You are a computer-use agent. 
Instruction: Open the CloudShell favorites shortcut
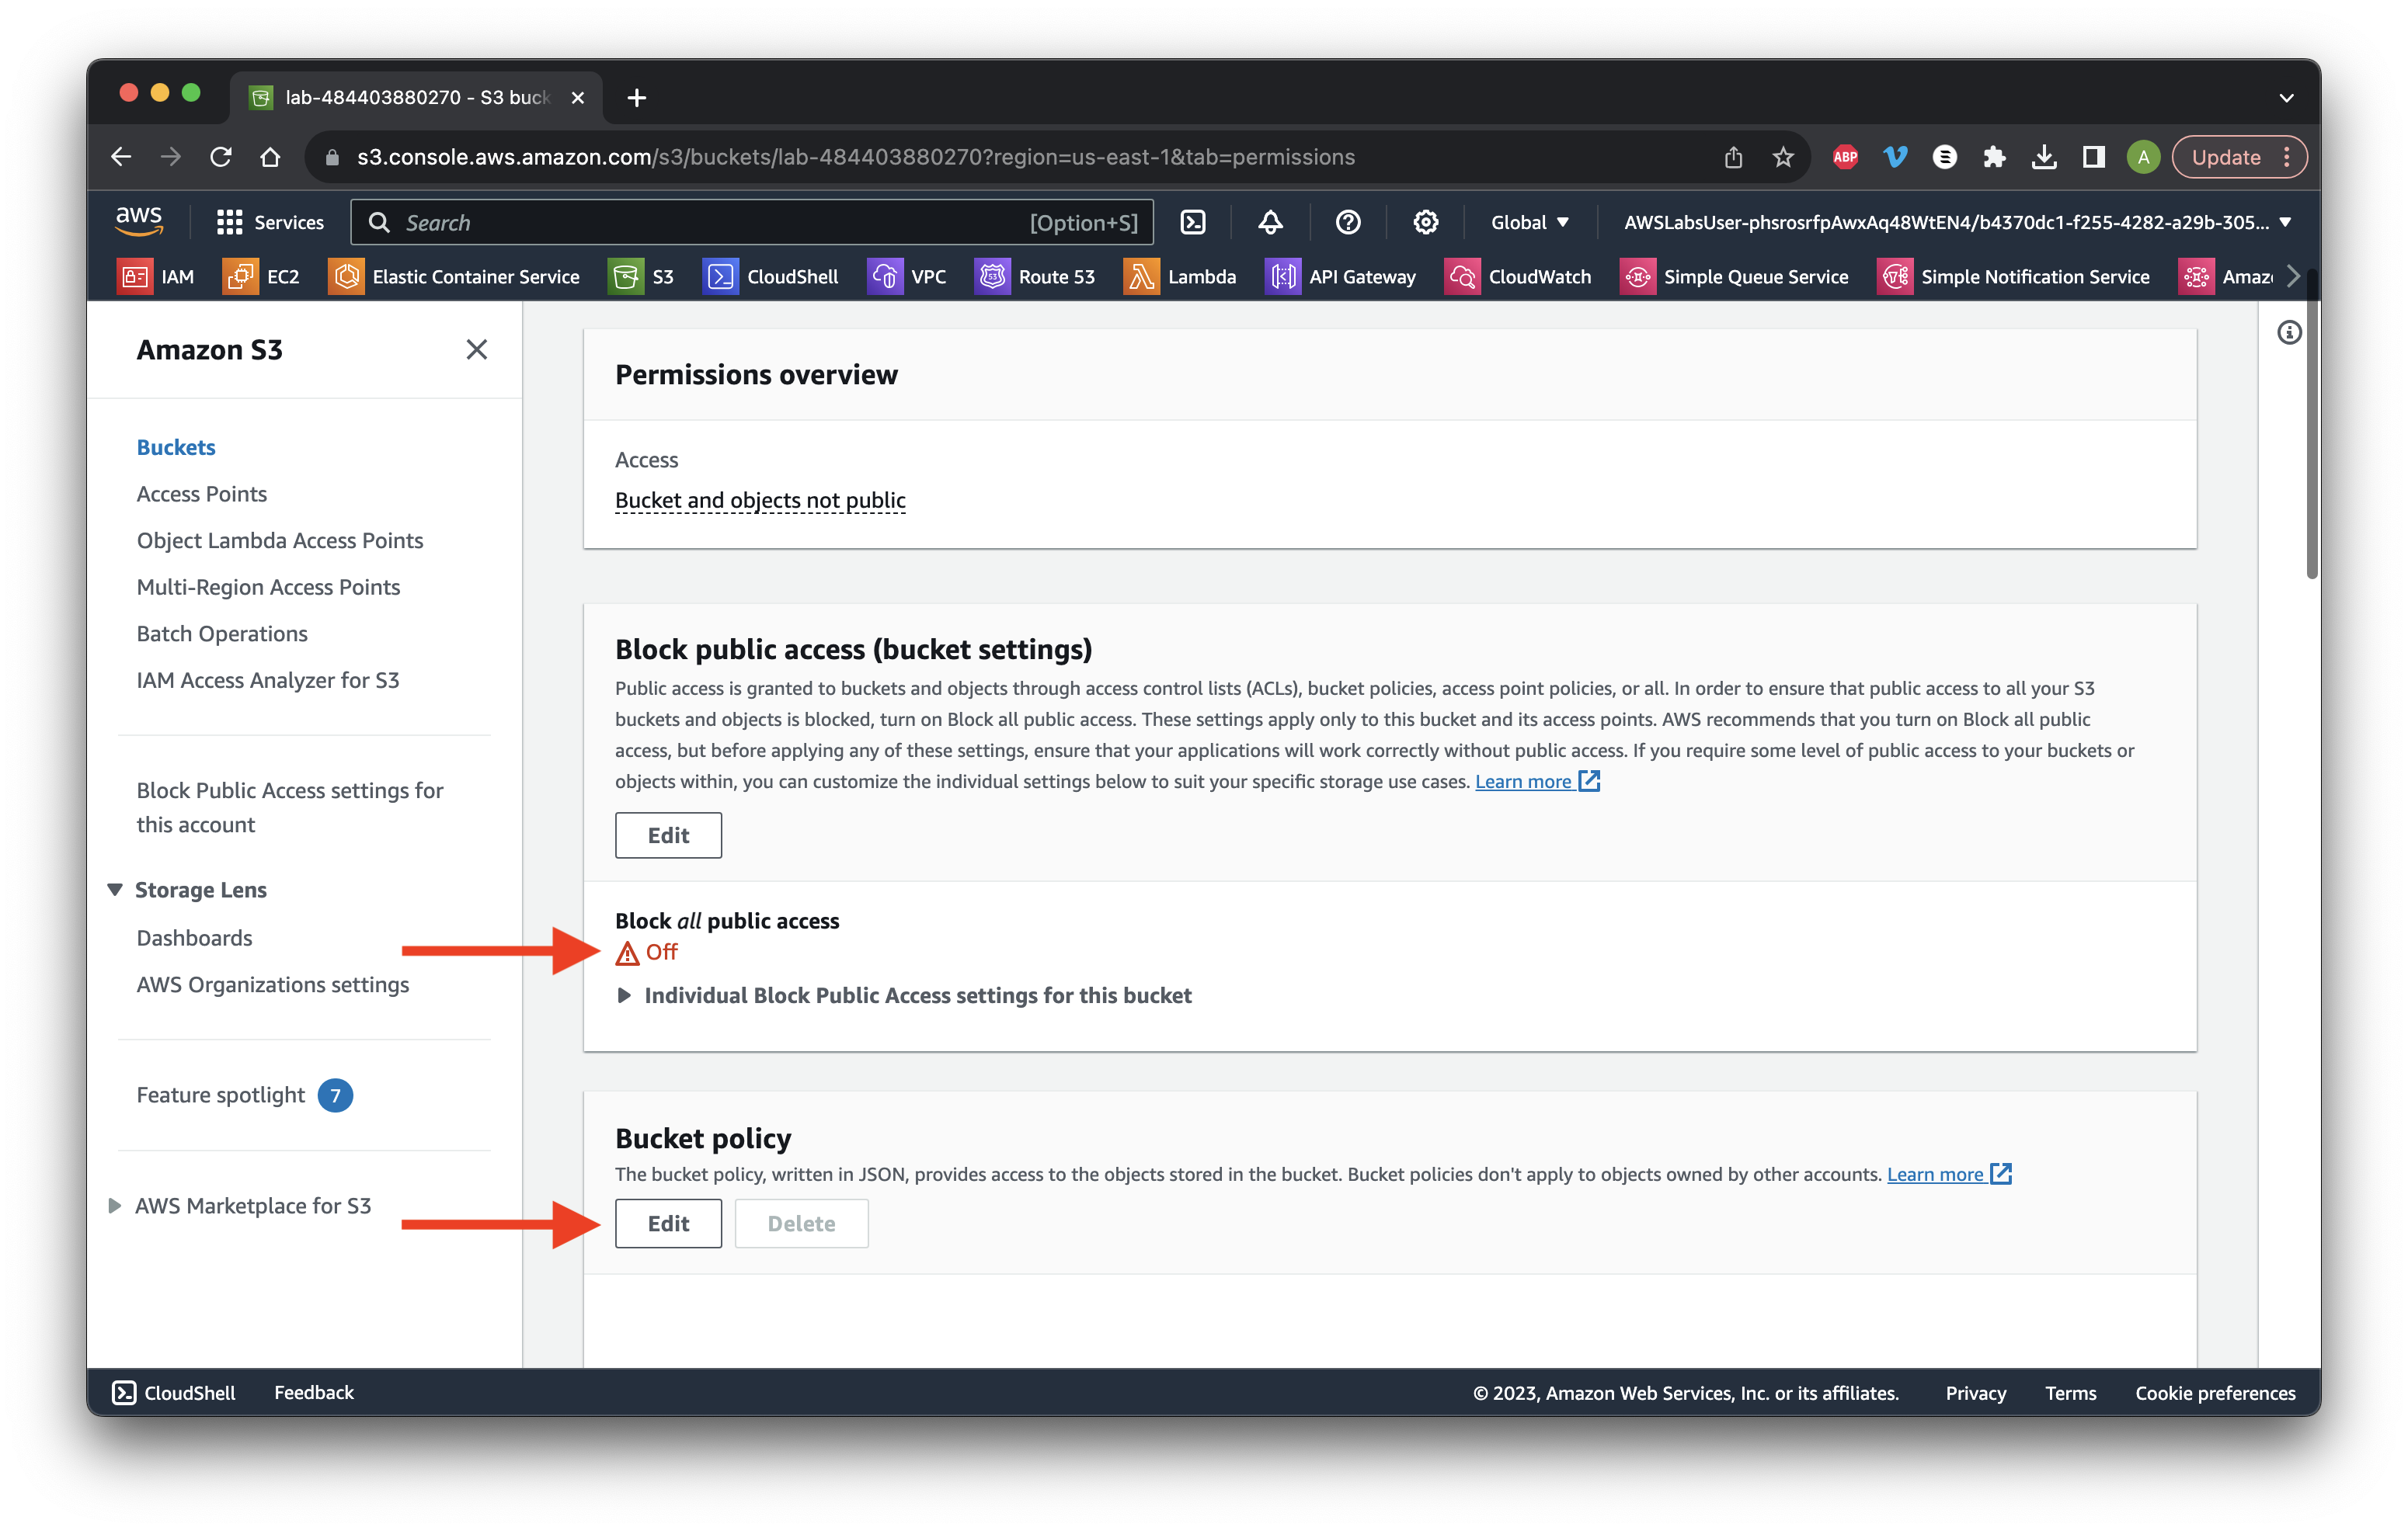coord(771,277)
